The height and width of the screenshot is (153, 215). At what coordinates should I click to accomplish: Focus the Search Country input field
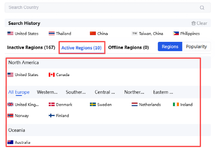[x=108, y=8]
